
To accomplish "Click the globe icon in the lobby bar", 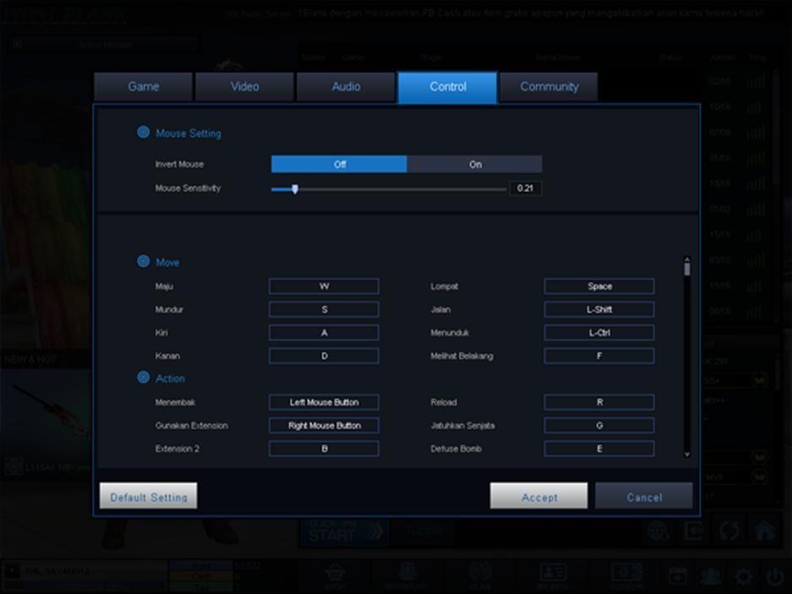I will (x=658, y=531).
